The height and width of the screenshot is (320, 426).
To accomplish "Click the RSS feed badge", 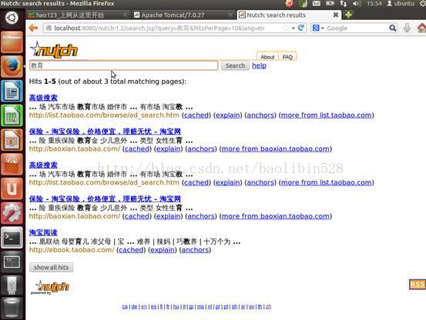I will [418, 285].
